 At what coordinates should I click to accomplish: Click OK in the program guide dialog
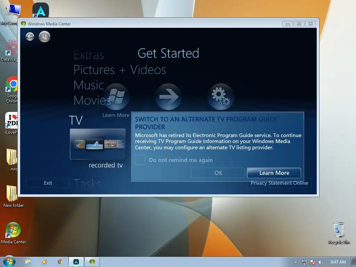coord(218,173)
